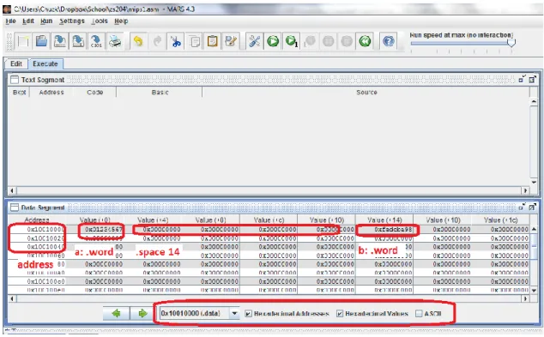Open the Tools menu
544x337 pixels.
click(x=100, y=21)
